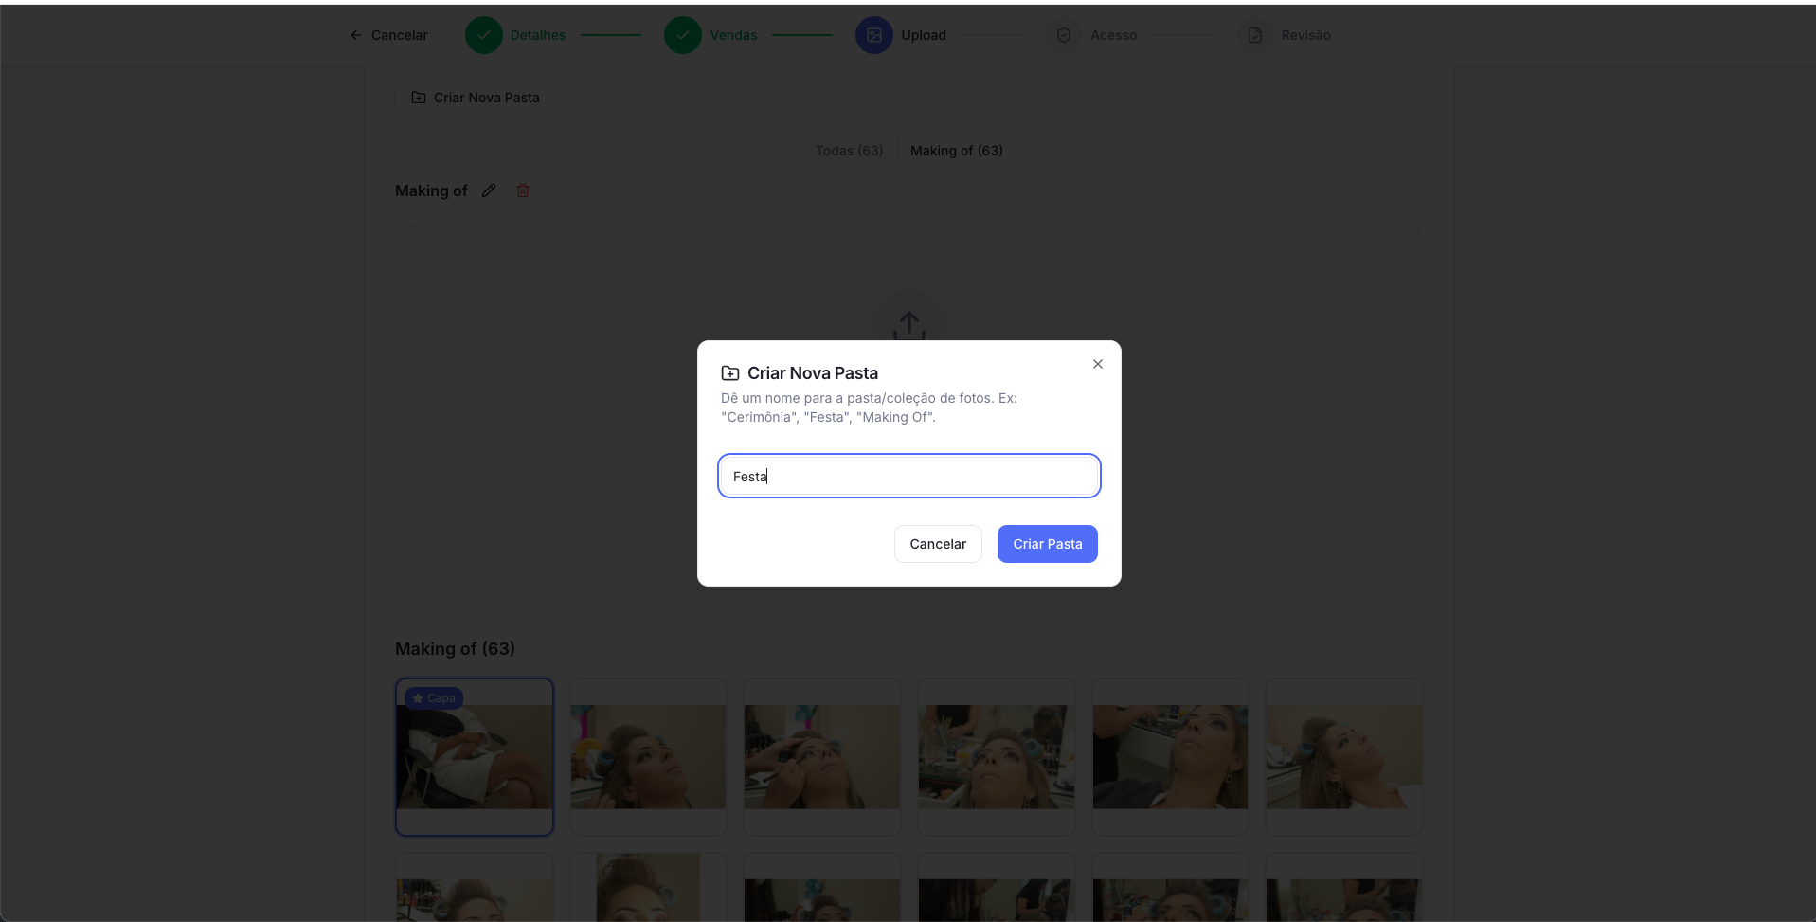
Task: Click the Criar Nova Pasta toolbar button
Action: tap(476, 98)
